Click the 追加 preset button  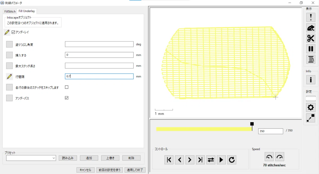coord(89,158)
